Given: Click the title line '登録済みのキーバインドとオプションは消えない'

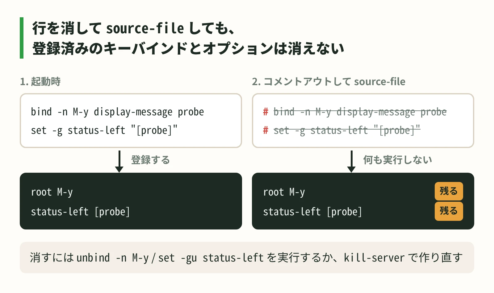Looking at the screenshot, I should 188,48.
